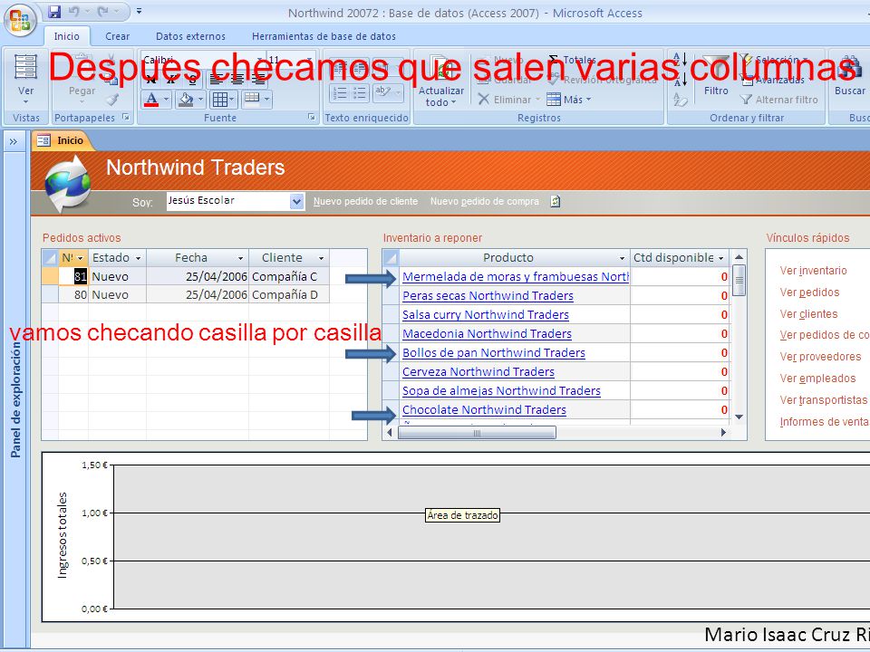Click Ver empleados quick link
This screenshot has width=870, height=652.
817,379
